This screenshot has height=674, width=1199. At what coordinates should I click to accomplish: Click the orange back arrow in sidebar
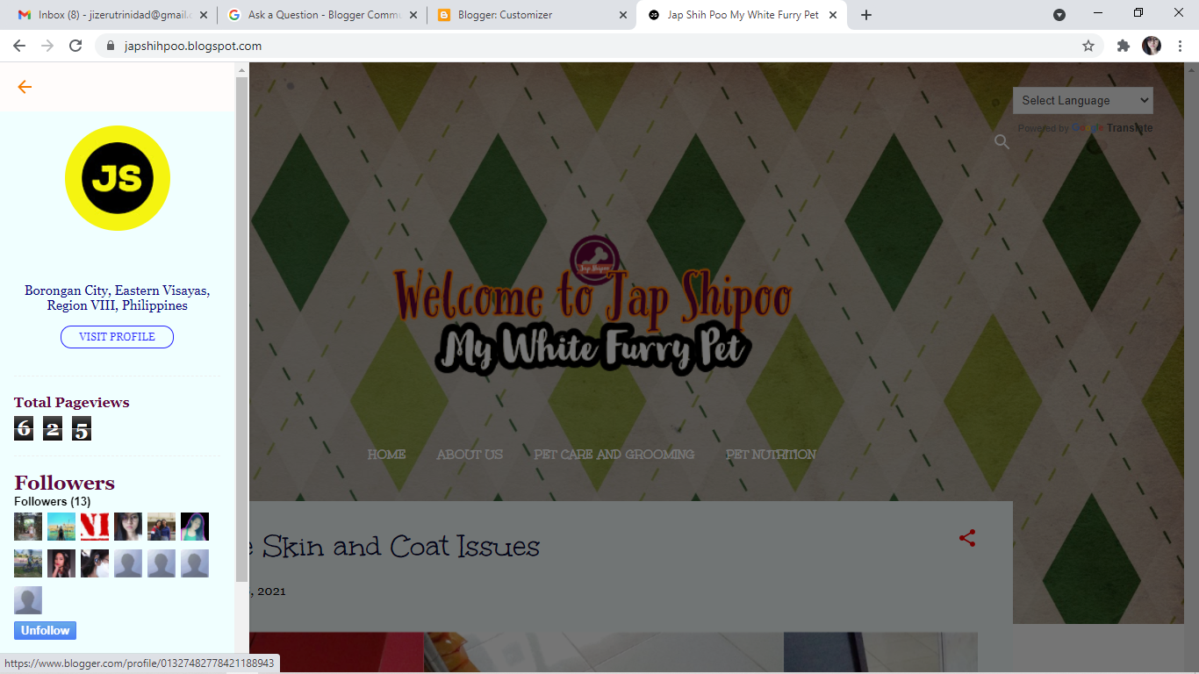point(25,87)
